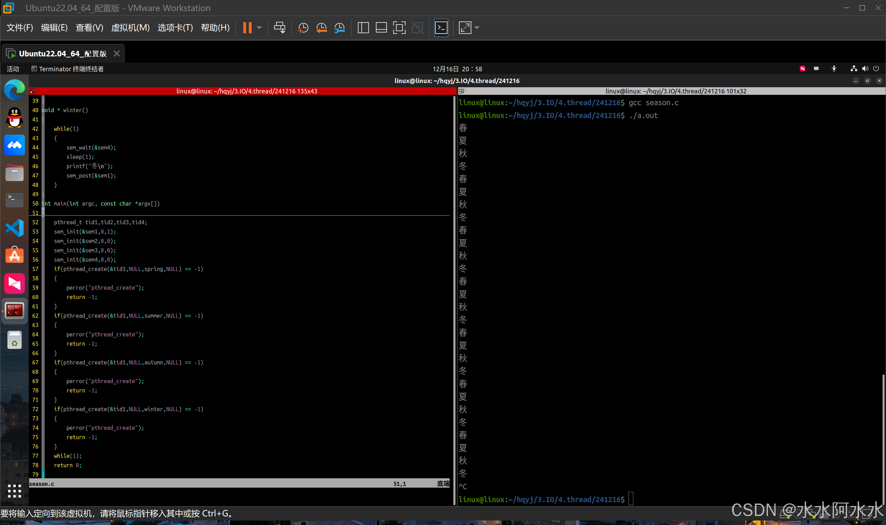Image resolution: width=886 pixels, height=525 pixels.
Task: Click the Show Applications grid in dock
Action: tap(15, 491)
